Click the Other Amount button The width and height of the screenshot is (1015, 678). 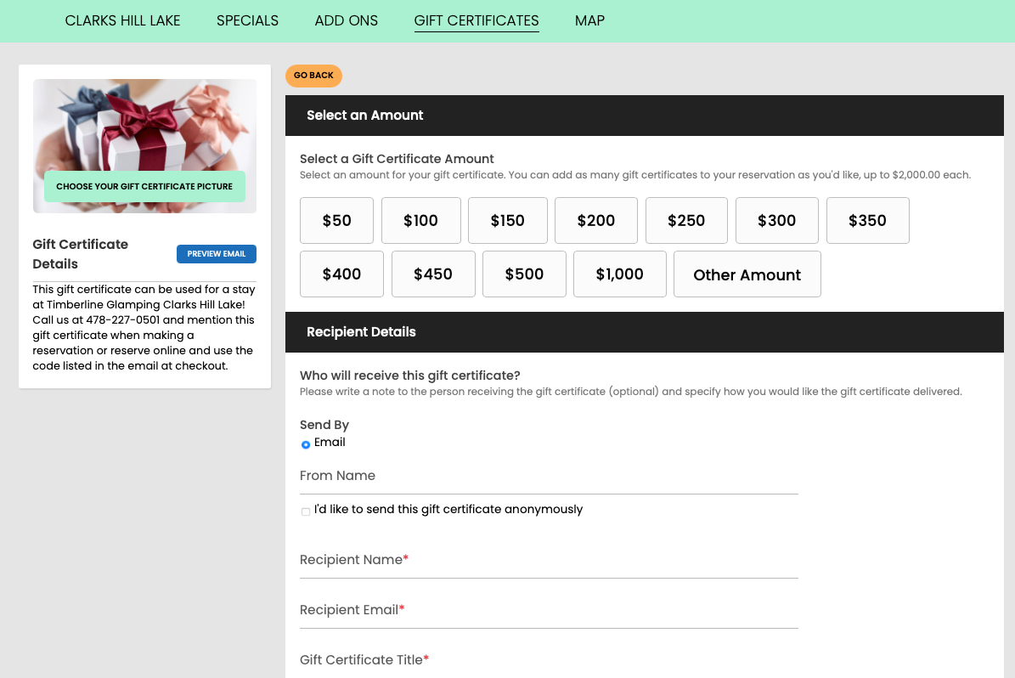[747, 274]
